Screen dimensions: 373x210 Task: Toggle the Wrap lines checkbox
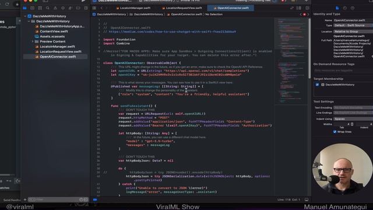pos(335,132)
